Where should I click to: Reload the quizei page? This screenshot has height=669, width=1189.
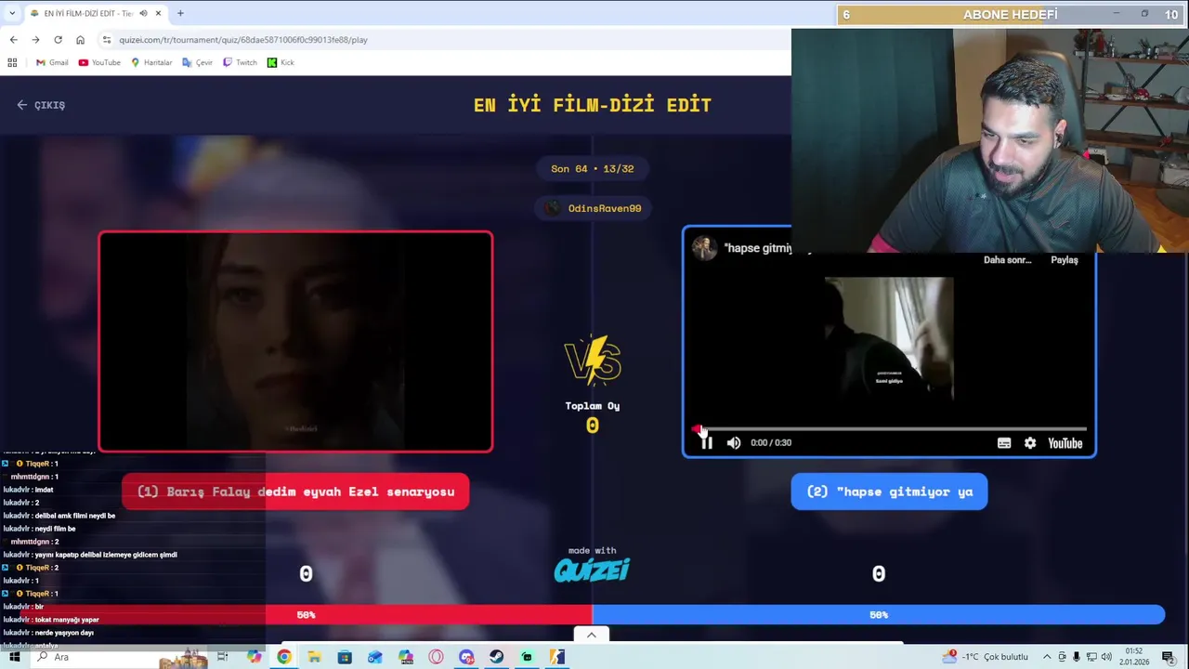(x=58, y=40)
